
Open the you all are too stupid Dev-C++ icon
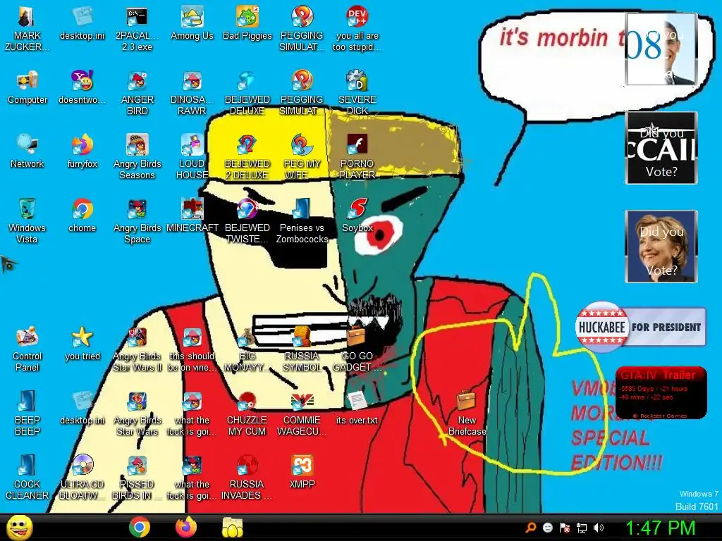tap(357, 29)
